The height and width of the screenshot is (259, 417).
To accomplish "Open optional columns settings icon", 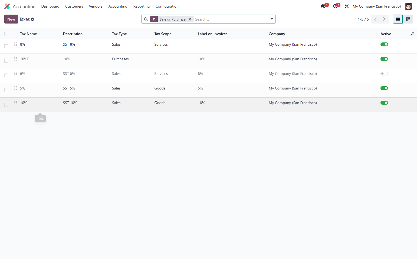I will (x=412, y=34).
